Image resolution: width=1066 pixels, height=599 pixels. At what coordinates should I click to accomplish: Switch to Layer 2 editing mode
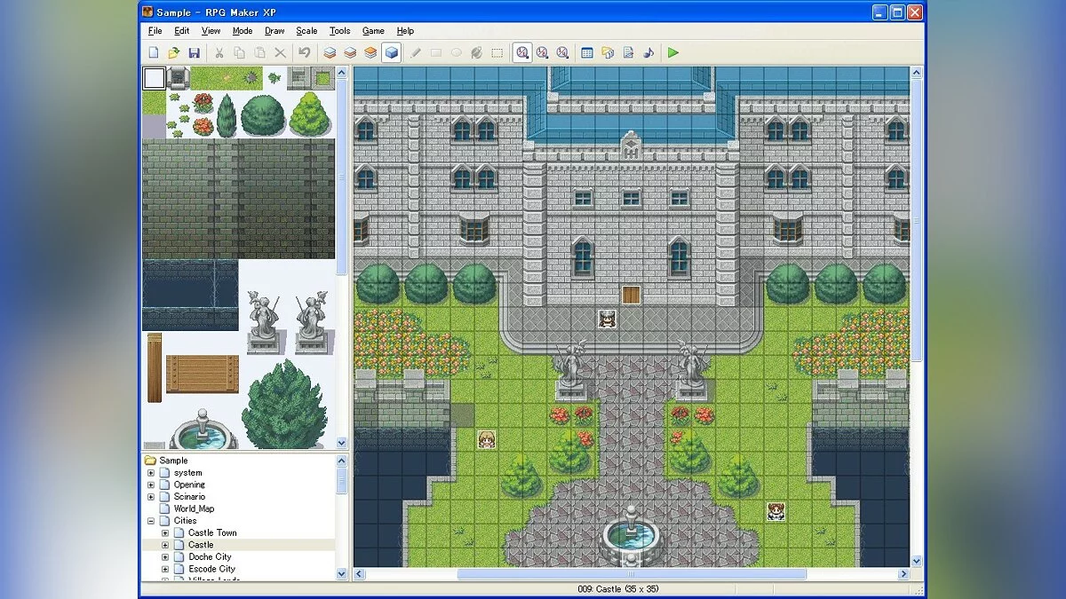[x=350, y=53]
